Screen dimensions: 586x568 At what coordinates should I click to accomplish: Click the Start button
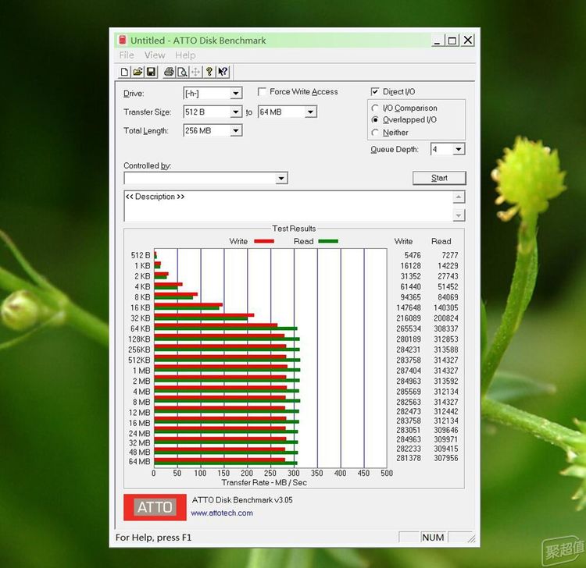tap(439, 178)
